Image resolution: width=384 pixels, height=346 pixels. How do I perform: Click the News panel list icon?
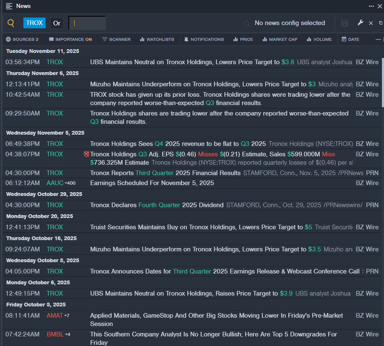[9, 6]
